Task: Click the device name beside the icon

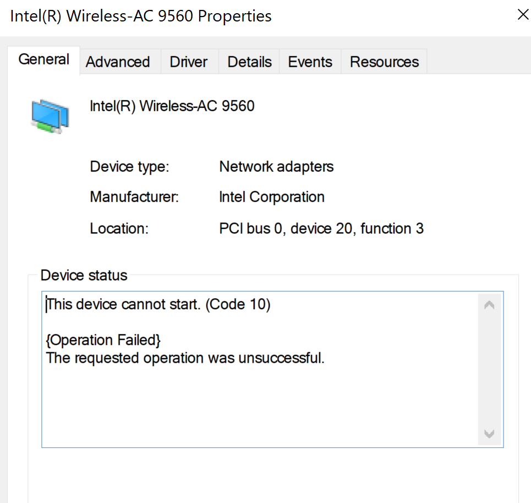Action: coord(172,106)
